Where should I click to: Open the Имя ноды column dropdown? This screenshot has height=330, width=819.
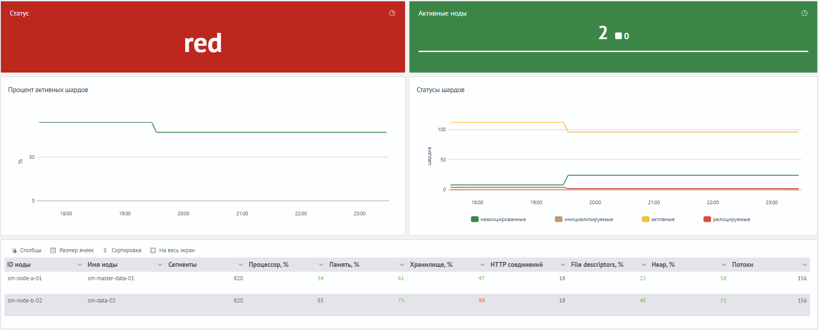160,265
